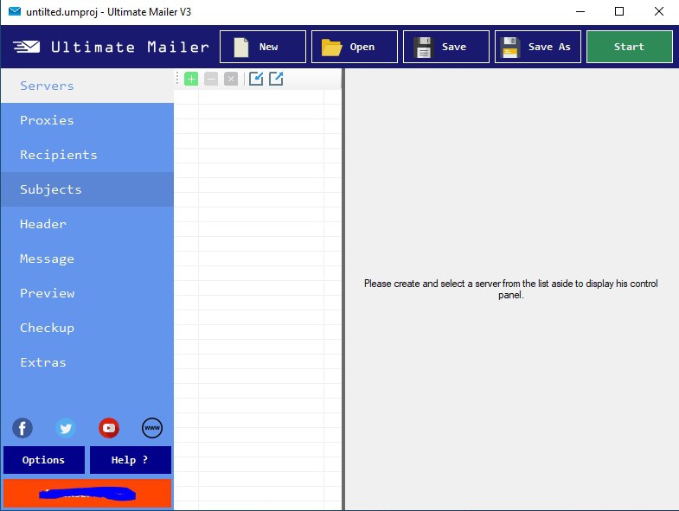Add a new server with the green plus icon

(191, 79)
